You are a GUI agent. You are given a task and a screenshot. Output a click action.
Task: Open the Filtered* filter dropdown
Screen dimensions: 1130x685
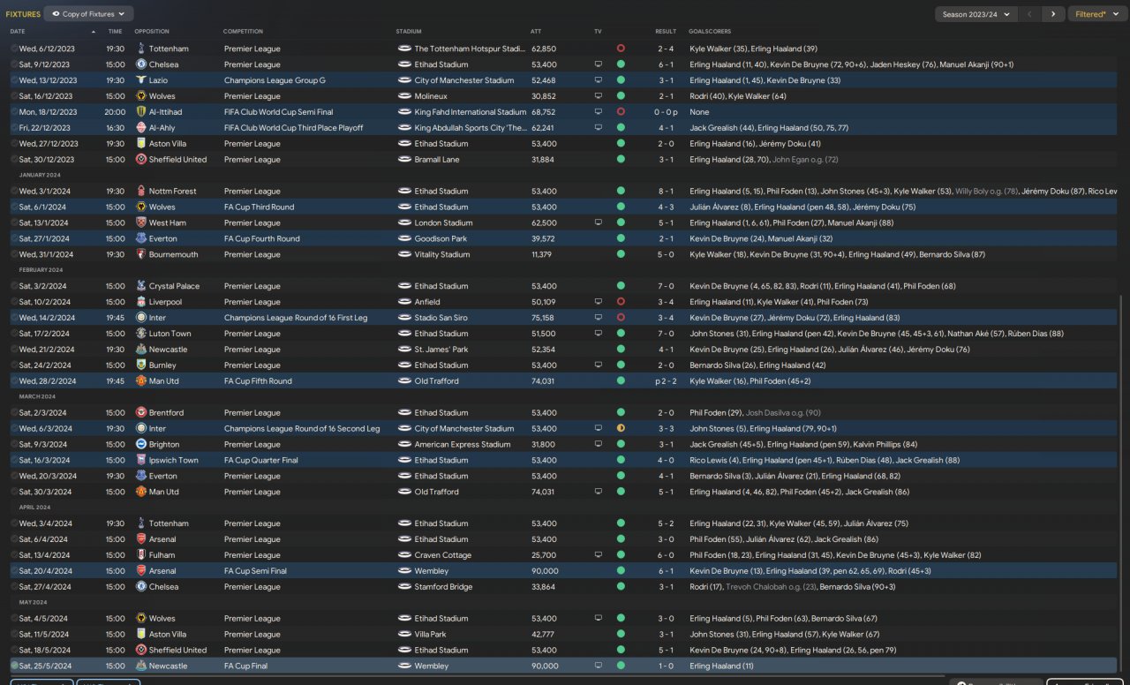tap(1097, 14)
